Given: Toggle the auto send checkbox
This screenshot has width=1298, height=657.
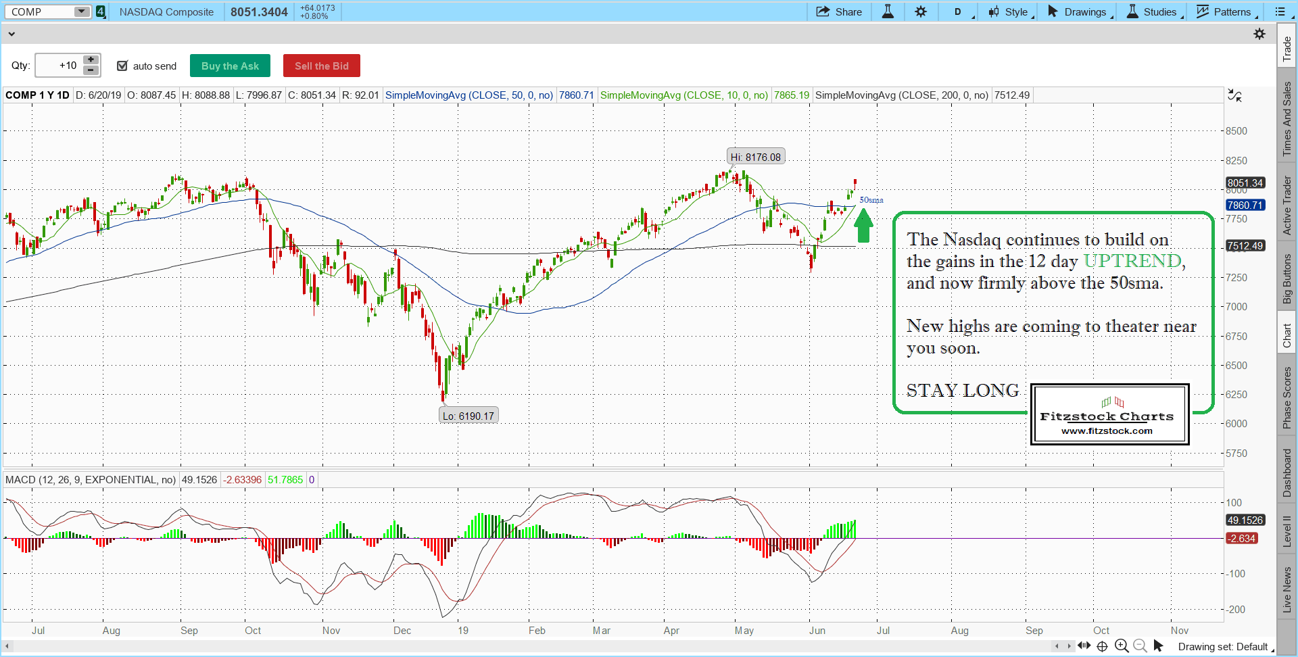Looking at the screenshot, I should pos(122,66).
